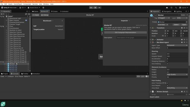
Task: Clear the console with the Clear button
Action: point(2,76)
